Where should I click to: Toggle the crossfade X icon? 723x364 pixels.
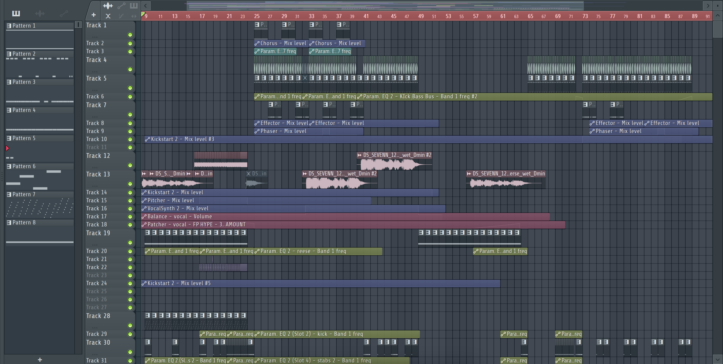(108, 16)
